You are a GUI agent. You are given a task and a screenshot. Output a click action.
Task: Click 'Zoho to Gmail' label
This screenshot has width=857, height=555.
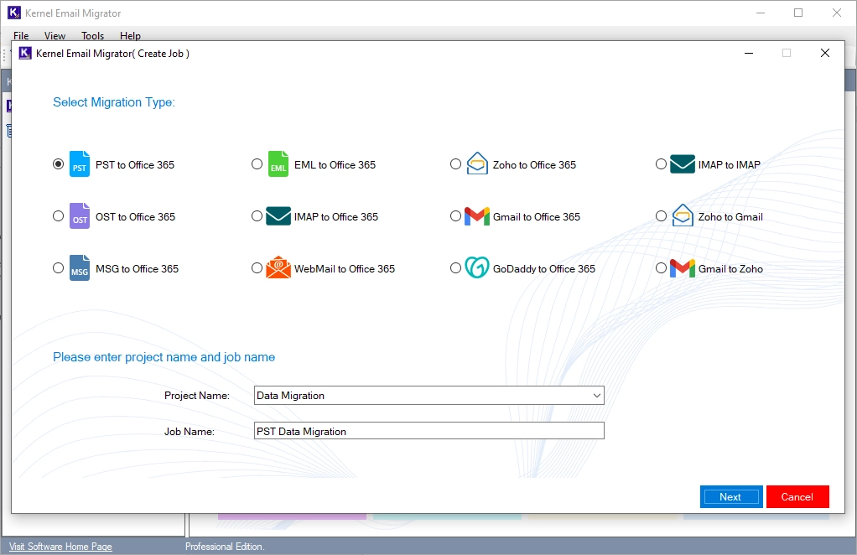coord(730,217)
